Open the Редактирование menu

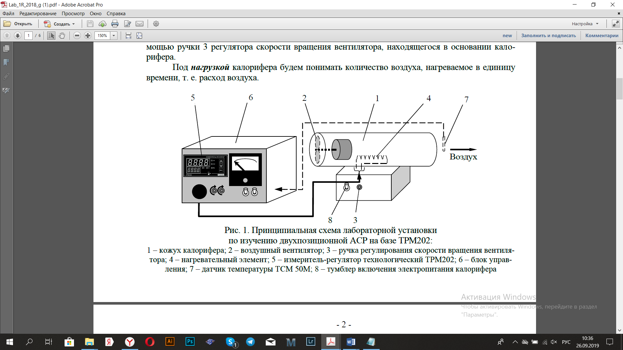coord(38,14)
